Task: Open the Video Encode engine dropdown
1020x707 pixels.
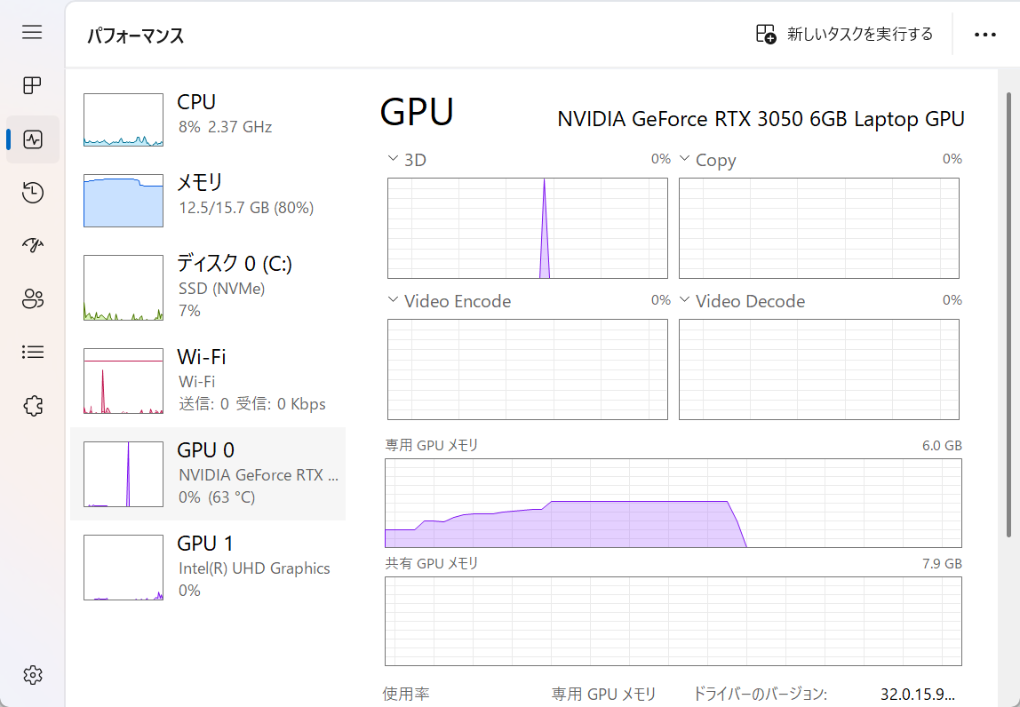Action: [393, 300]
